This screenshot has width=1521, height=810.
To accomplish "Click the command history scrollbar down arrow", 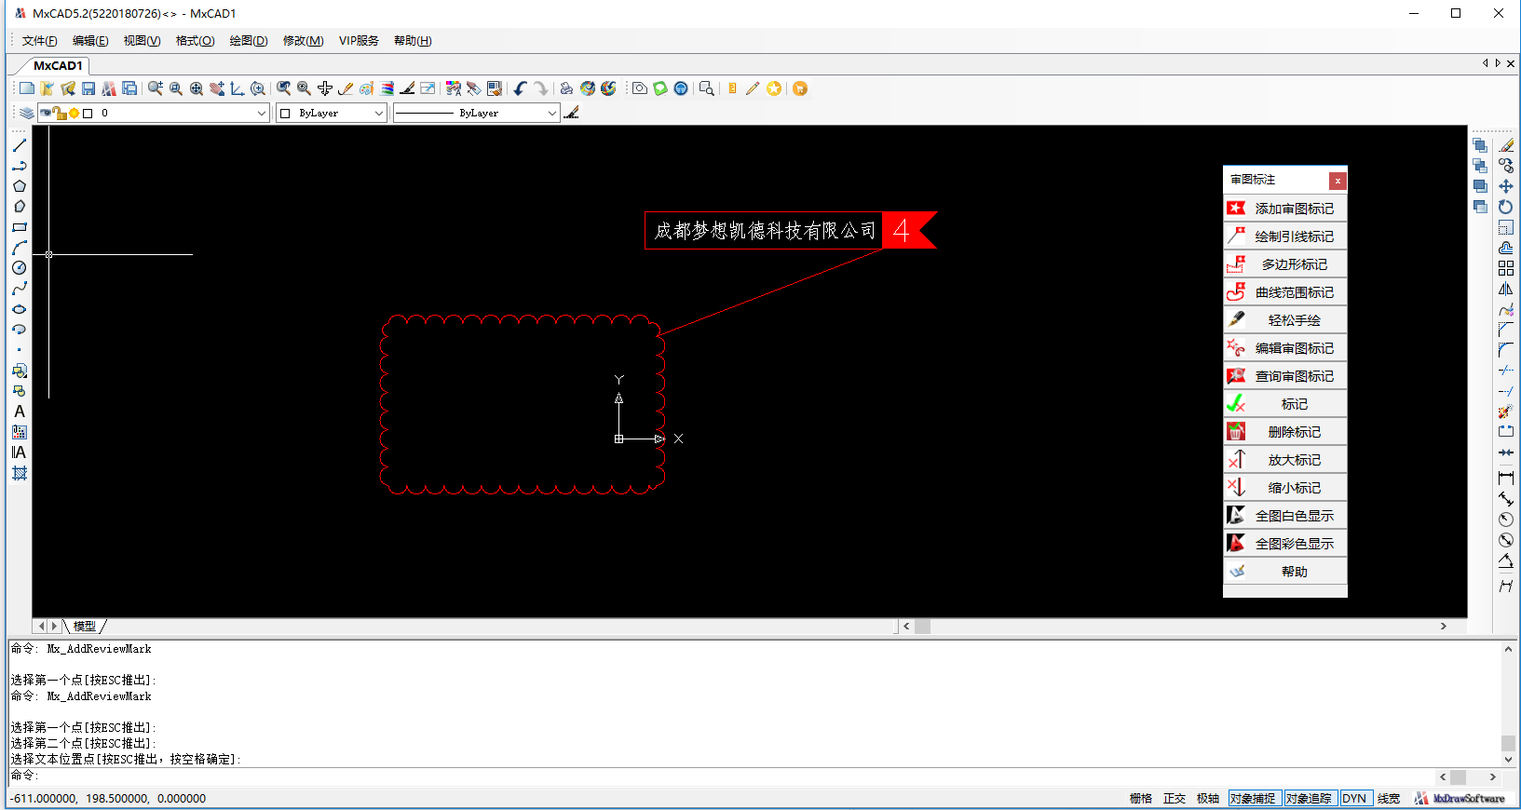I will tap(1508, 760).
